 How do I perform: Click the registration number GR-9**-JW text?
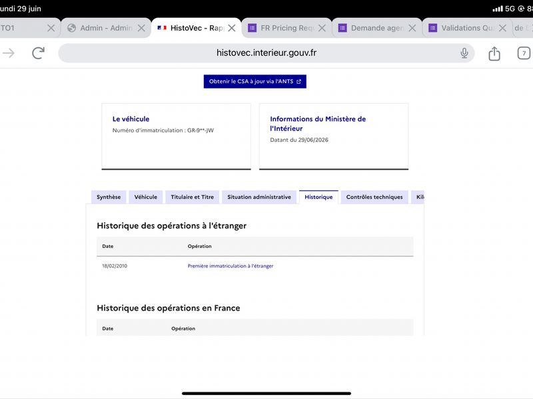[x=201, y=130]
